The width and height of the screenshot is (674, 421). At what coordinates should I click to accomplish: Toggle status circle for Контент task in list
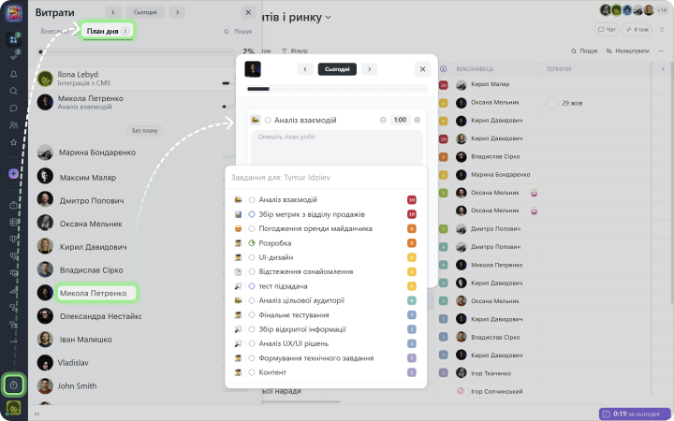click(252, 372)
